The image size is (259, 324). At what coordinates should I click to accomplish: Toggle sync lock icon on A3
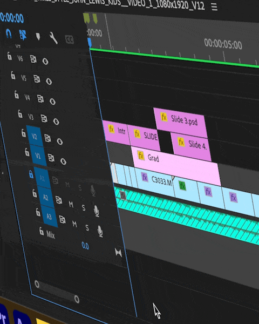point(63,219)
